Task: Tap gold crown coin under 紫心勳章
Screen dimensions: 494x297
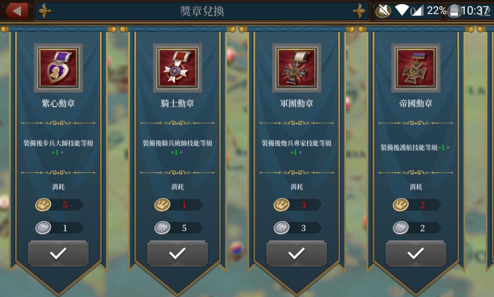Action: 43,205
